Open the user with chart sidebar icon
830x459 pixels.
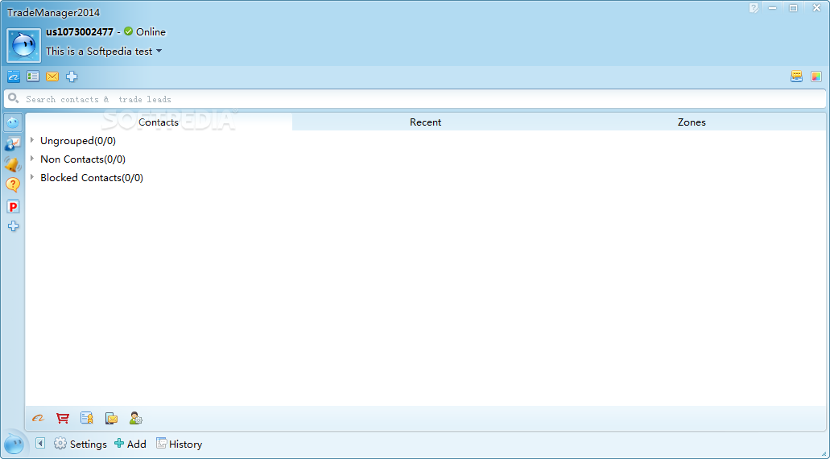tap(13, 143)
